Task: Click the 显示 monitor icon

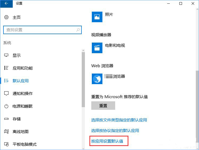Action: point(7,56)
